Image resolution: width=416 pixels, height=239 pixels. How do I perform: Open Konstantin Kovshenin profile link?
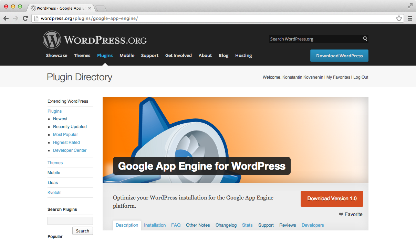click(303, 77)
